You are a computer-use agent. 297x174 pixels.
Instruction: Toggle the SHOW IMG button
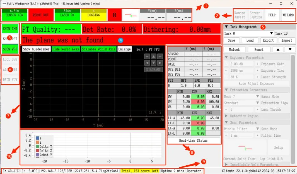point(10,29)
